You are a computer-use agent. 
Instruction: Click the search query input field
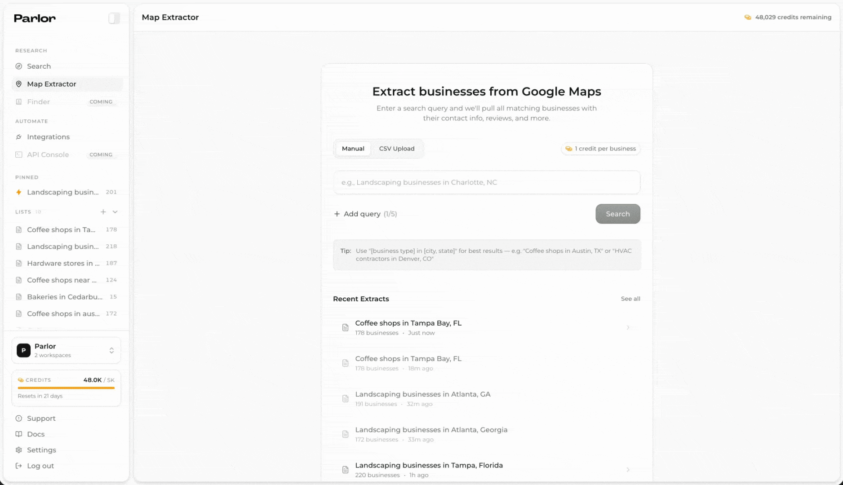(486, 182)
